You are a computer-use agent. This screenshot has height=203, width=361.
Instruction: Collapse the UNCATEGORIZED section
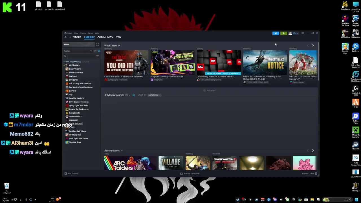click(x=64, y=62)
